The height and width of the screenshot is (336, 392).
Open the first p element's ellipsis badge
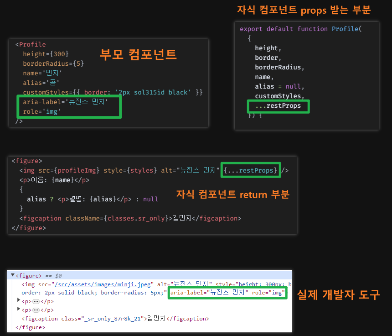coord(36,301)
